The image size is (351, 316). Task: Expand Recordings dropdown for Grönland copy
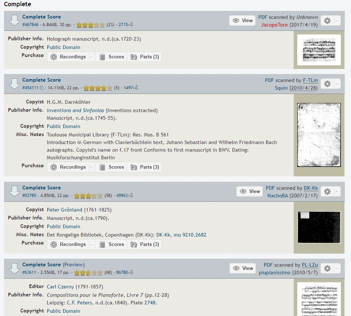91,245
